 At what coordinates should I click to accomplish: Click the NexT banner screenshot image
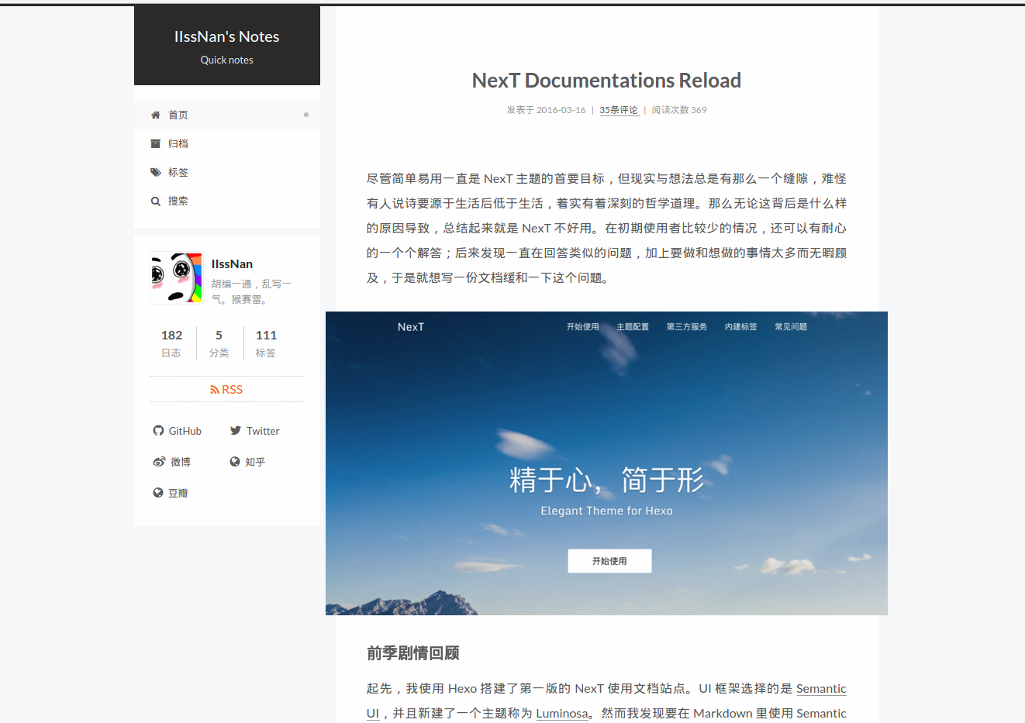(x=606, y=463)
